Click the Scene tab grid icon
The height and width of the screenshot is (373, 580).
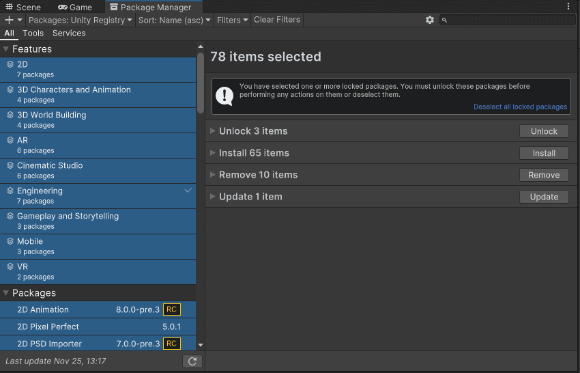coord(10,7)
